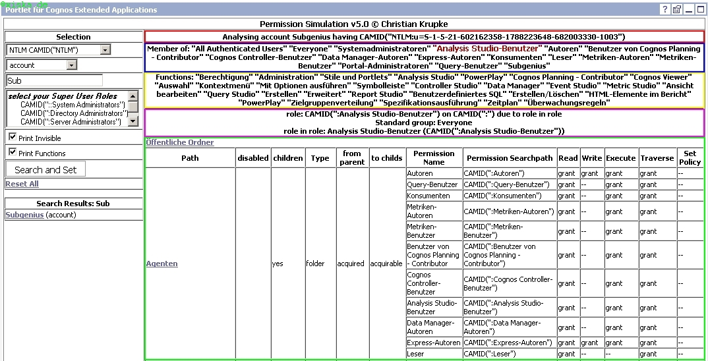Open the portlet help question mark icon

(x=665, y=9)
